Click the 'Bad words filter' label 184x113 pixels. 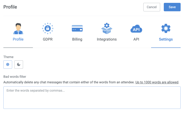15,77
